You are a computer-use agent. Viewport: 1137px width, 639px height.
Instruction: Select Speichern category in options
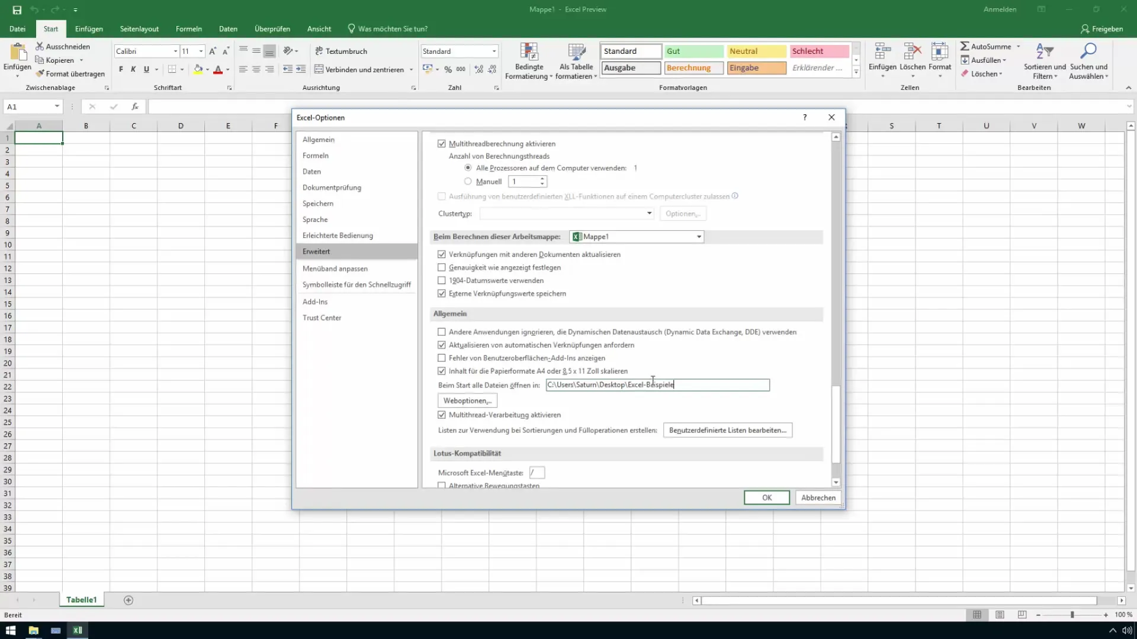coord(356,204)
